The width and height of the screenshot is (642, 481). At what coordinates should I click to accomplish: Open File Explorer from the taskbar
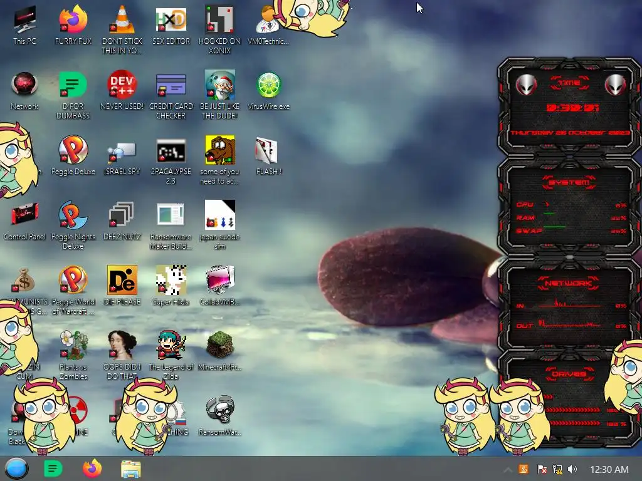click(131, 469)
